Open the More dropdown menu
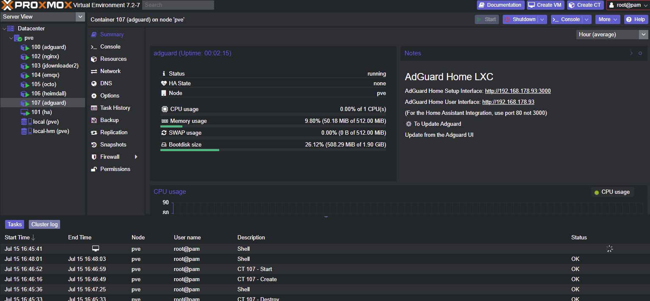650x301 pixels. 608,19
